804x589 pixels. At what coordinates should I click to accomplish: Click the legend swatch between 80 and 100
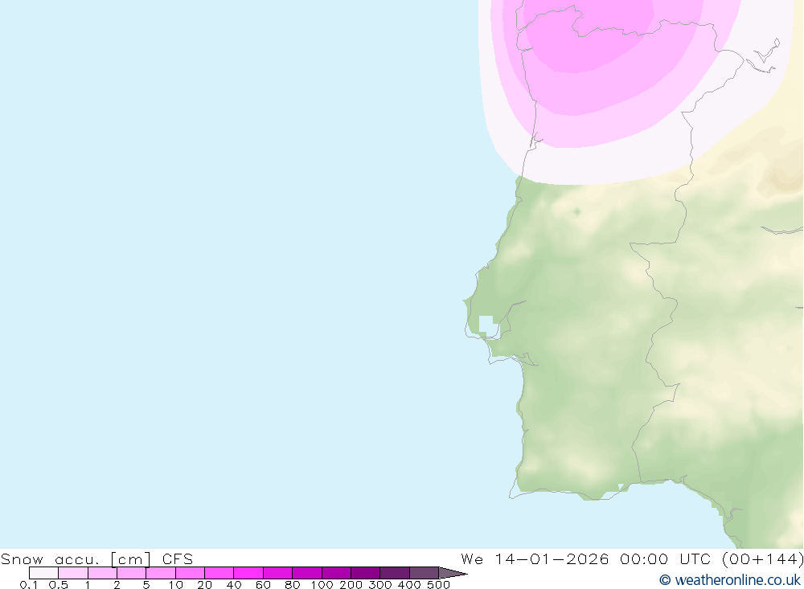(x=307, y=573)
